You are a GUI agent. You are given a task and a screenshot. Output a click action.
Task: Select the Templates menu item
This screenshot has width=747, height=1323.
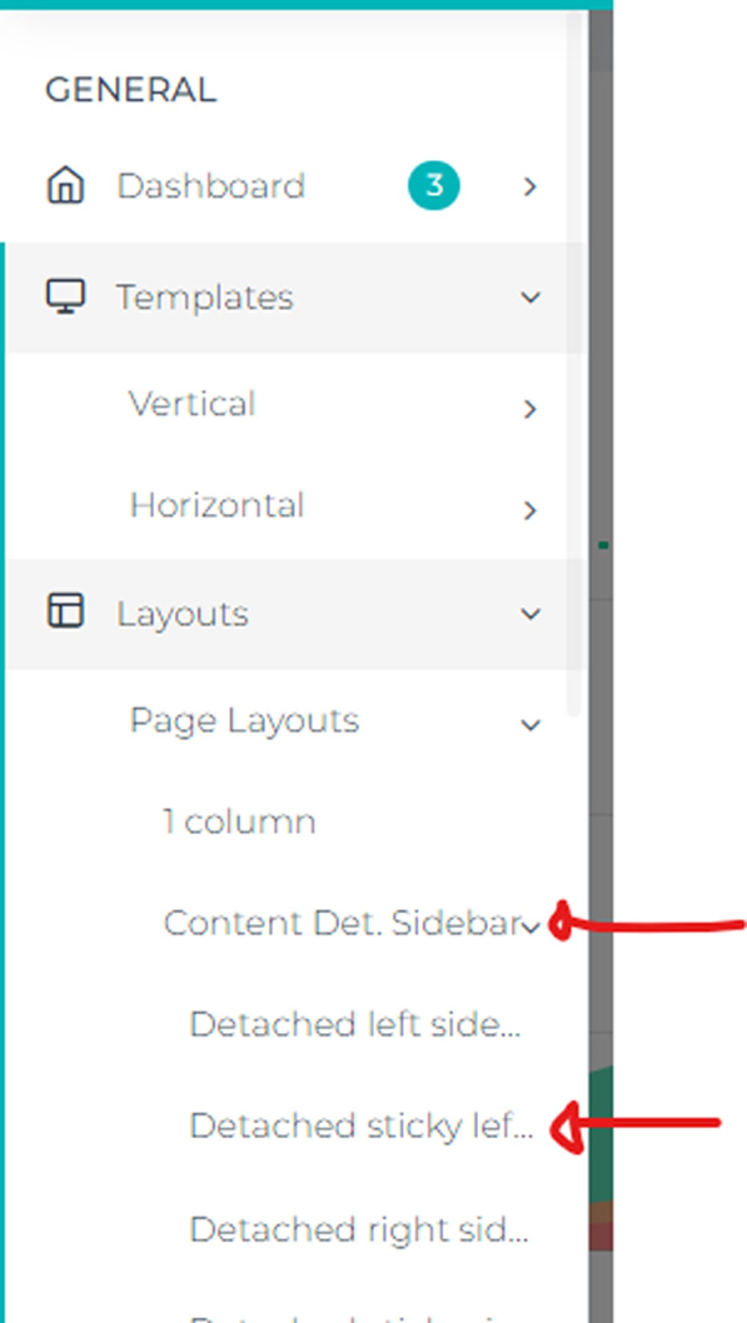pyautogui.click(x=205, y=297)
